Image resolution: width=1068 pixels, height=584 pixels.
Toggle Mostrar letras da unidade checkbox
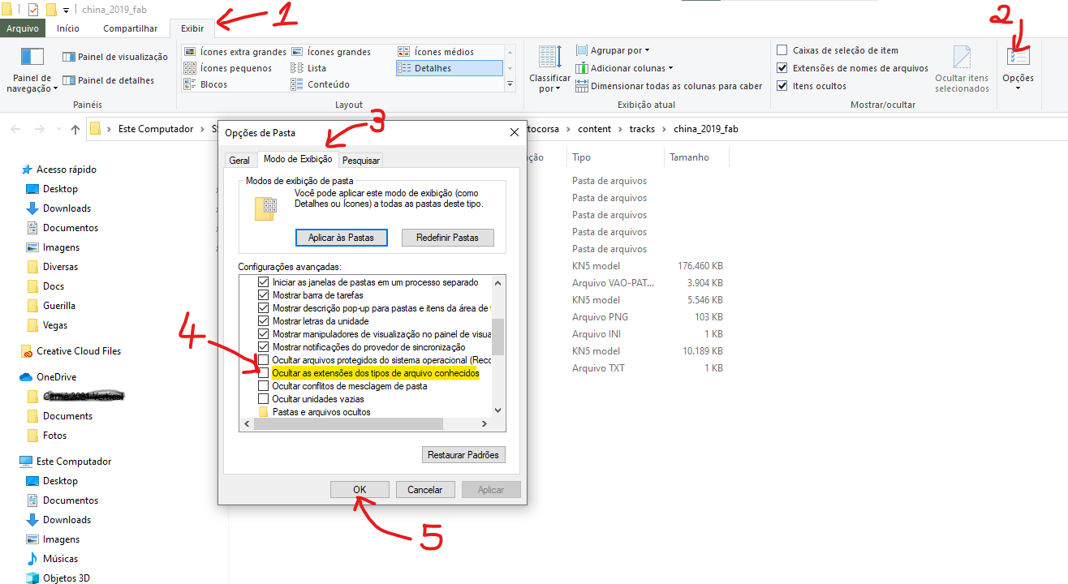click(x=263, y=321)
